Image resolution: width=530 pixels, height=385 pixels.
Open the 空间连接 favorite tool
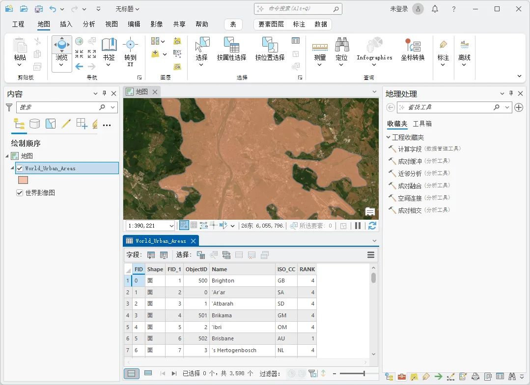coord(410,198)
